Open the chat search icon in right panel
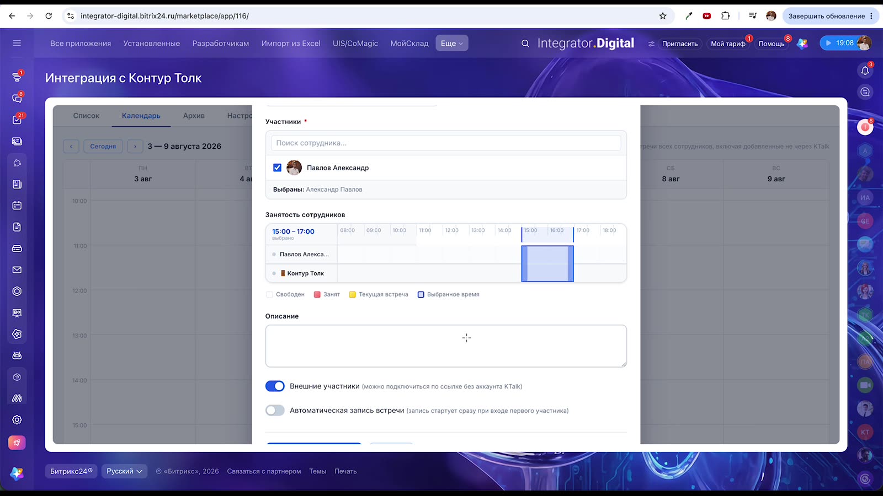 (x=865, y=92)
